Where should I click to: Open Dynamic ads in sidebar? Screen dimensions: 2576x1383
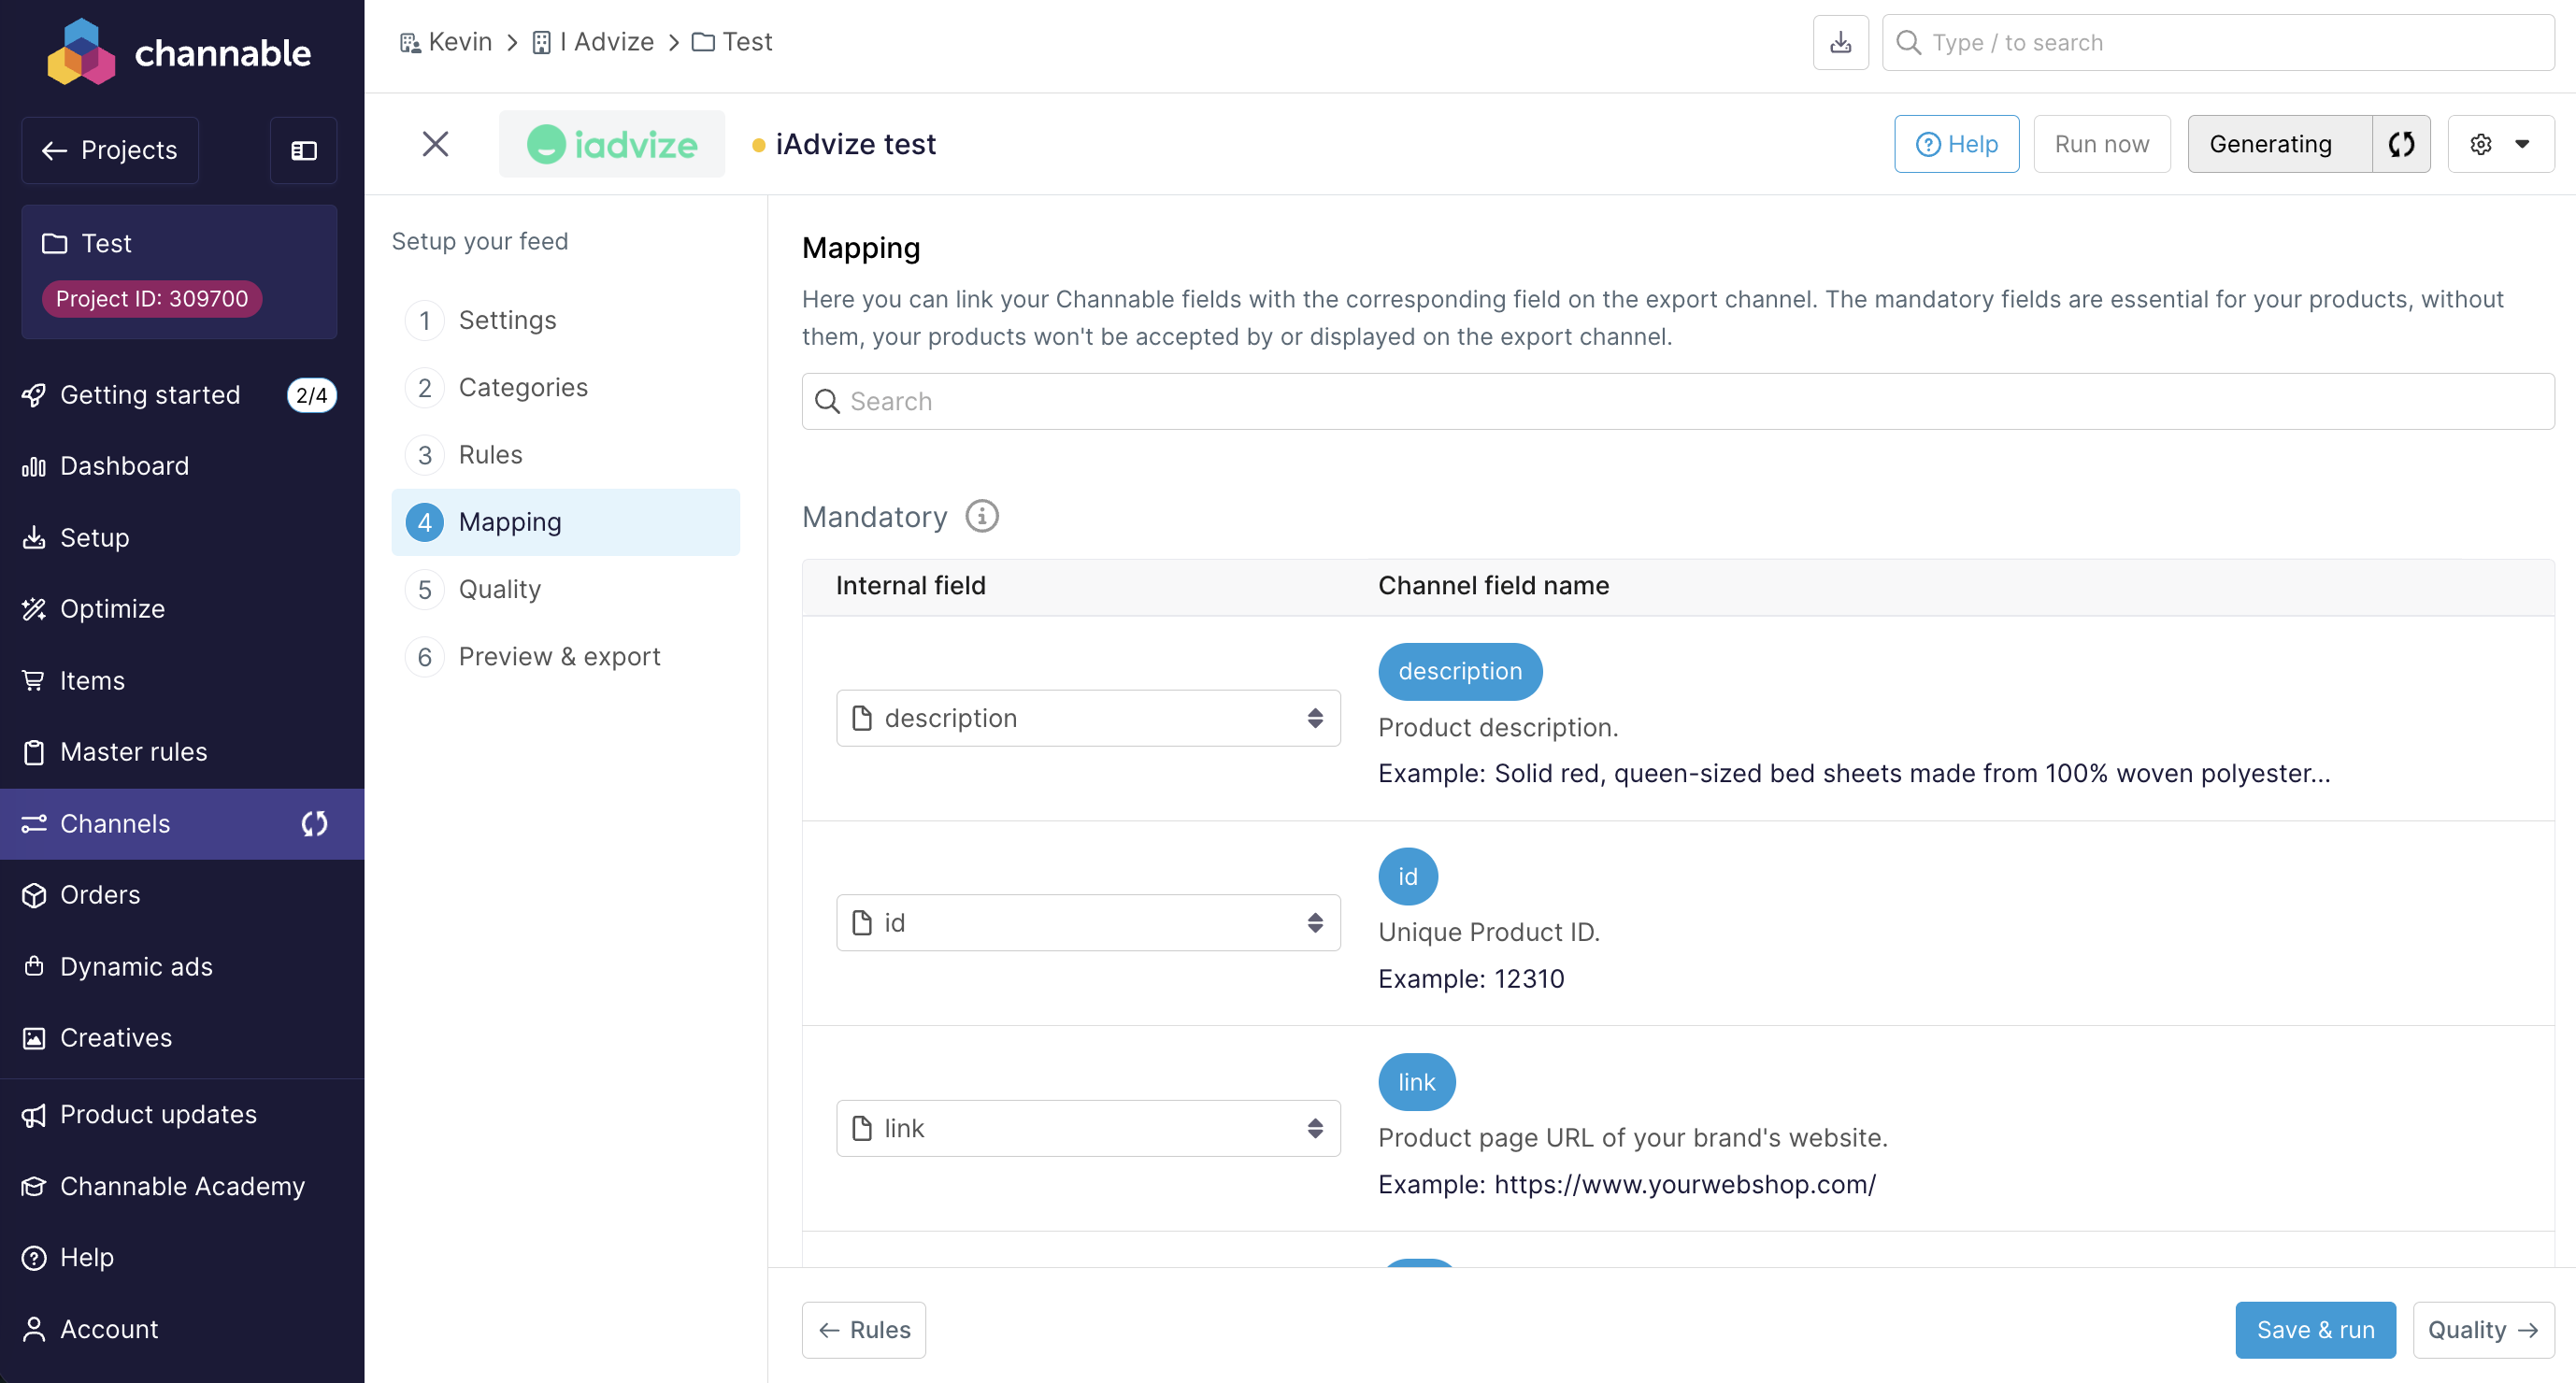tap(136, 966)
